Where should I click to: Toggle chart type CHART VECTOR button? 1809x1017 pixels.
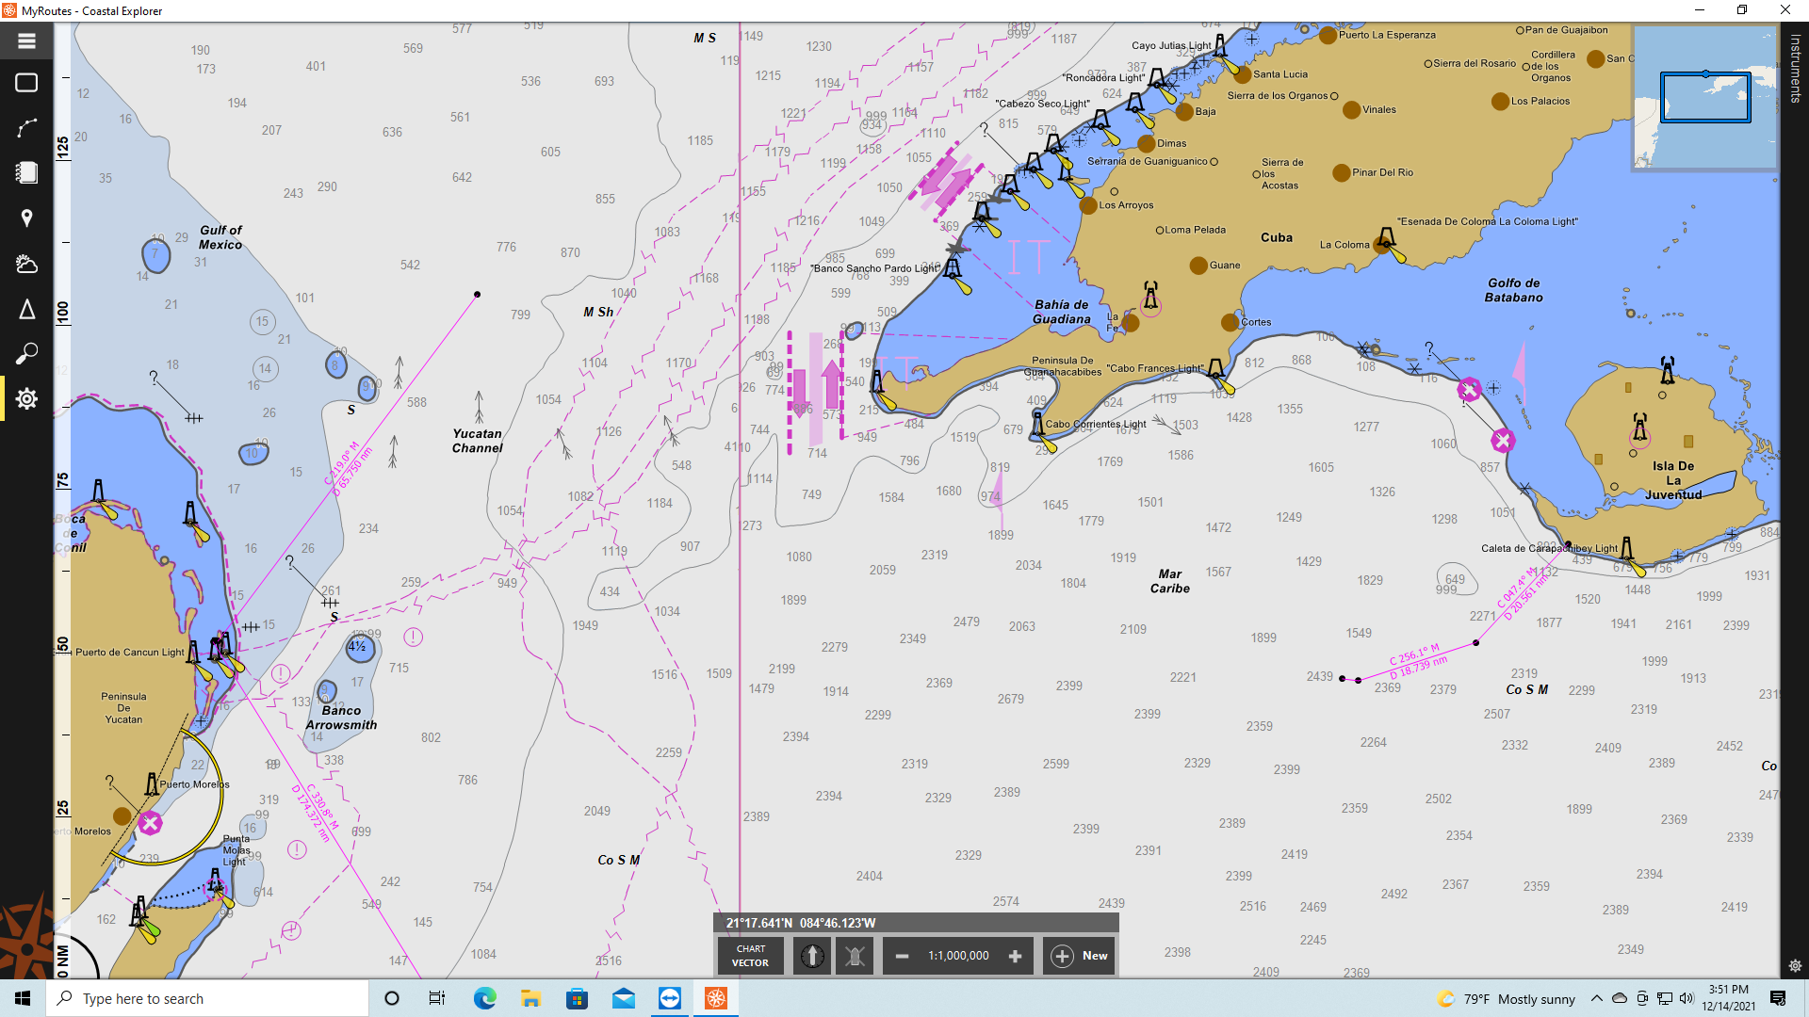click(751, 956)
